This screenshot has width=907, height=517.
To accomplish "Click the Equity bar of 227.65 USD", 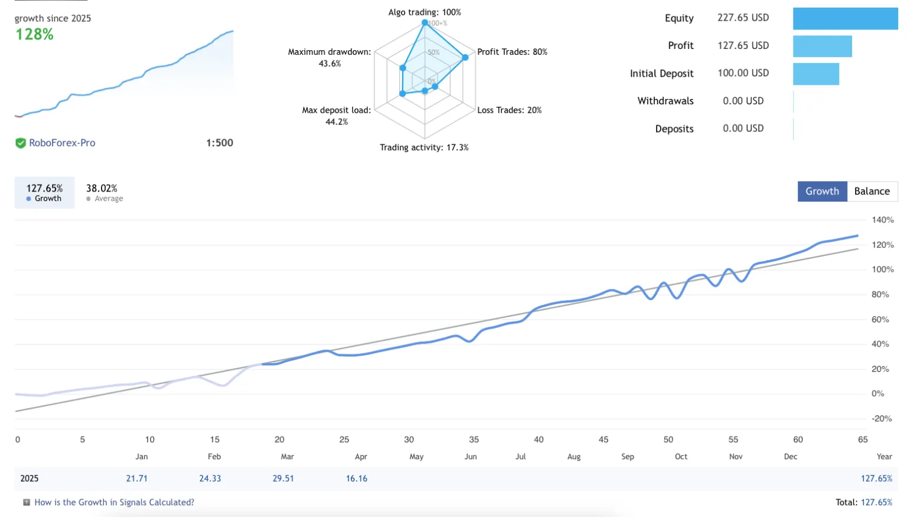I will (x=845, y=18).
